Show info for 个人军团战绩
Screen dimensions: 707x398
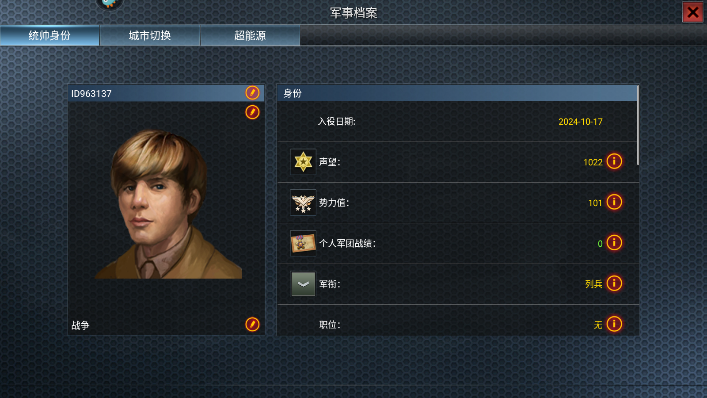(x=614, y=243)
